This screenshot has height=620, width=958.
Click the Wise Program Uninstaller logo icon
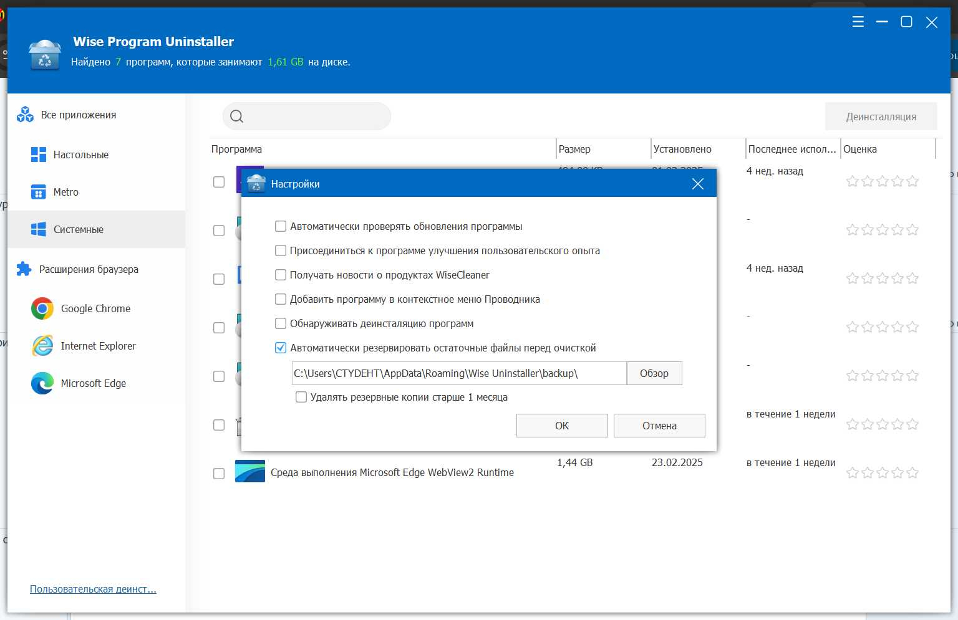coord(45,55)
